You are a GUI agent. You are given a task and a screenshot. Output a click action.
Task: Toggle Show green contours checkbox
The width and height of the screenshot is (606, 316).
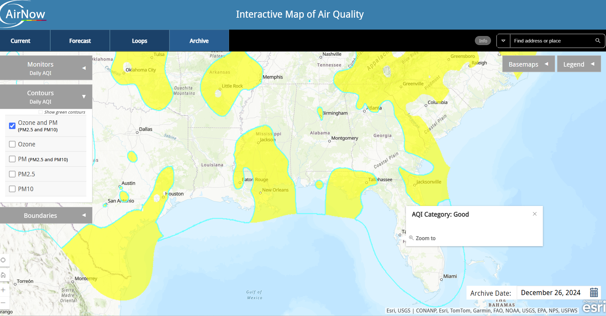point(41,112)
